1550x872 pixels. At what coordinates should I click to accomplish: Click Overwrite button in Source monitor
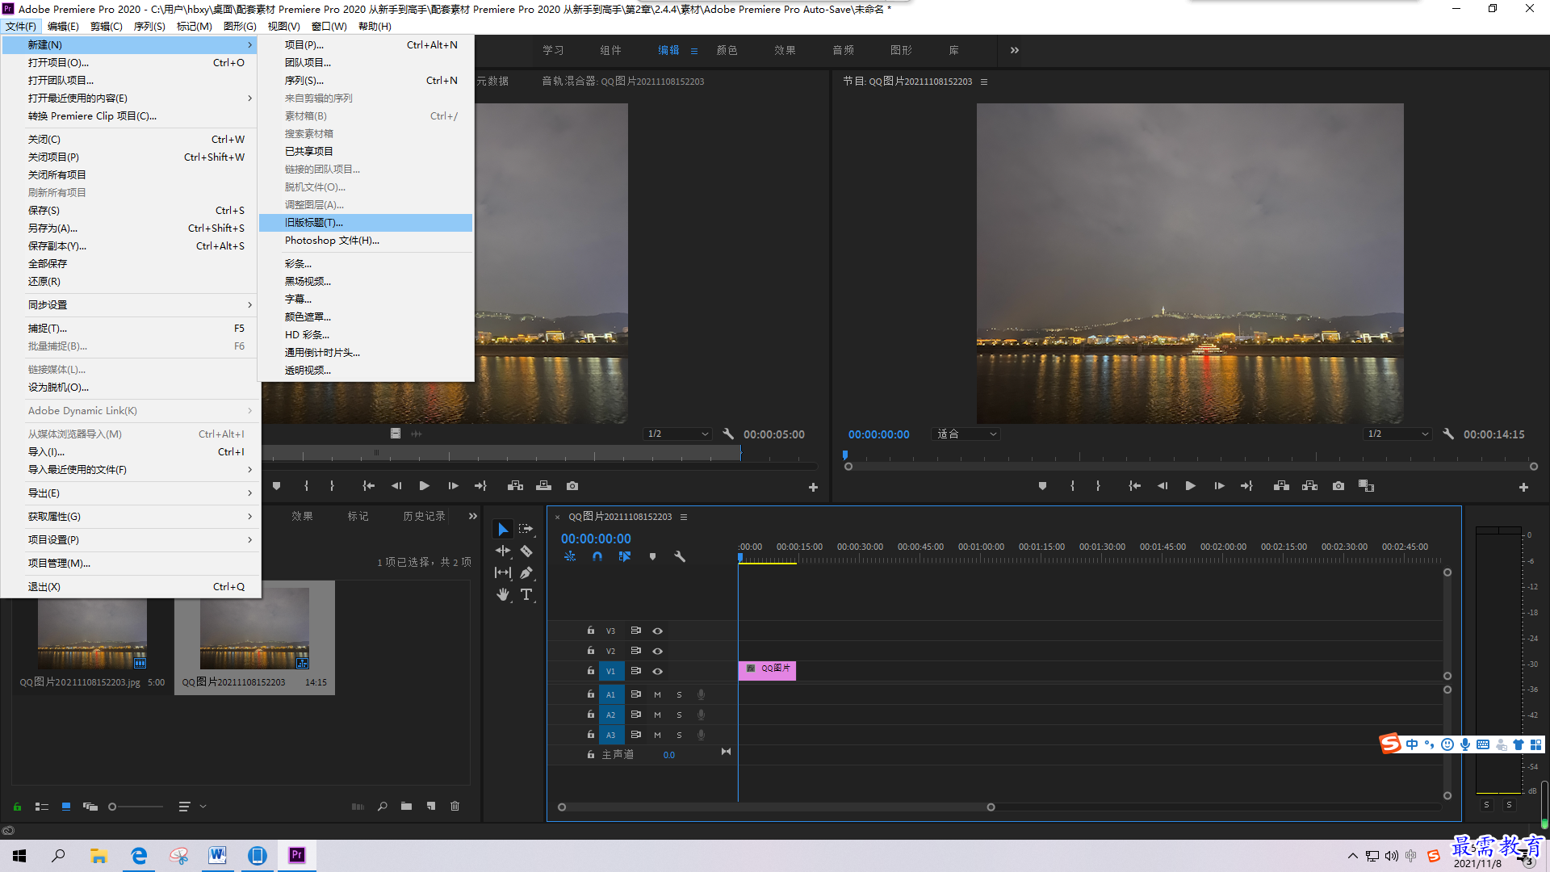(543, 486)
